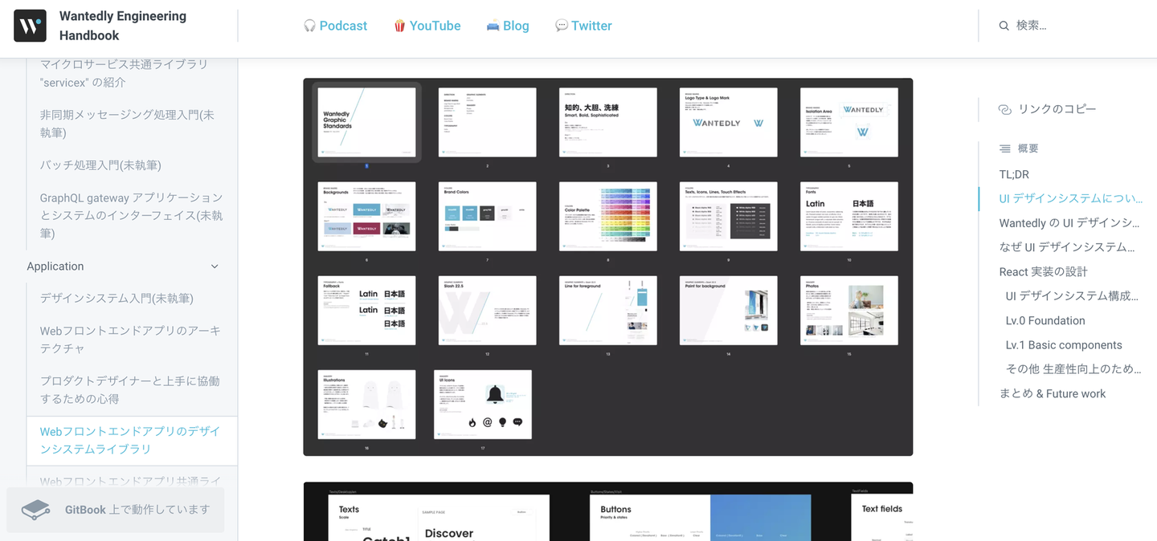This screenshot has height=541, width=1157.
Task: Jump to その他 生産性向上のため… subsection
Action: point(1073,368)
